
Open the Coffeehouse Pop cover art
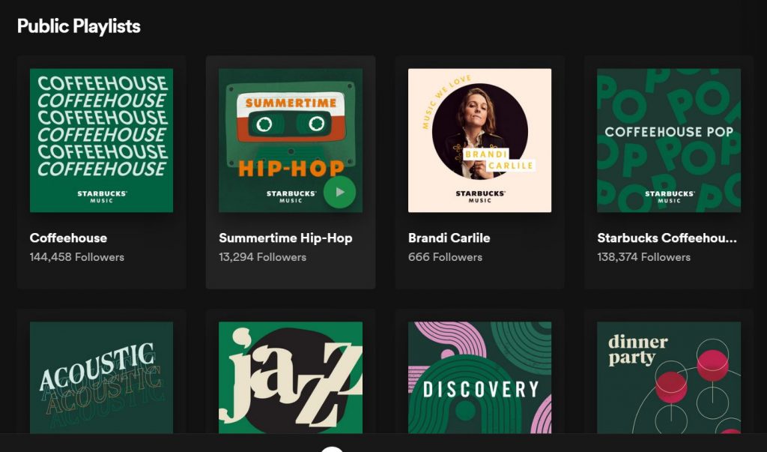pos(669,140)
